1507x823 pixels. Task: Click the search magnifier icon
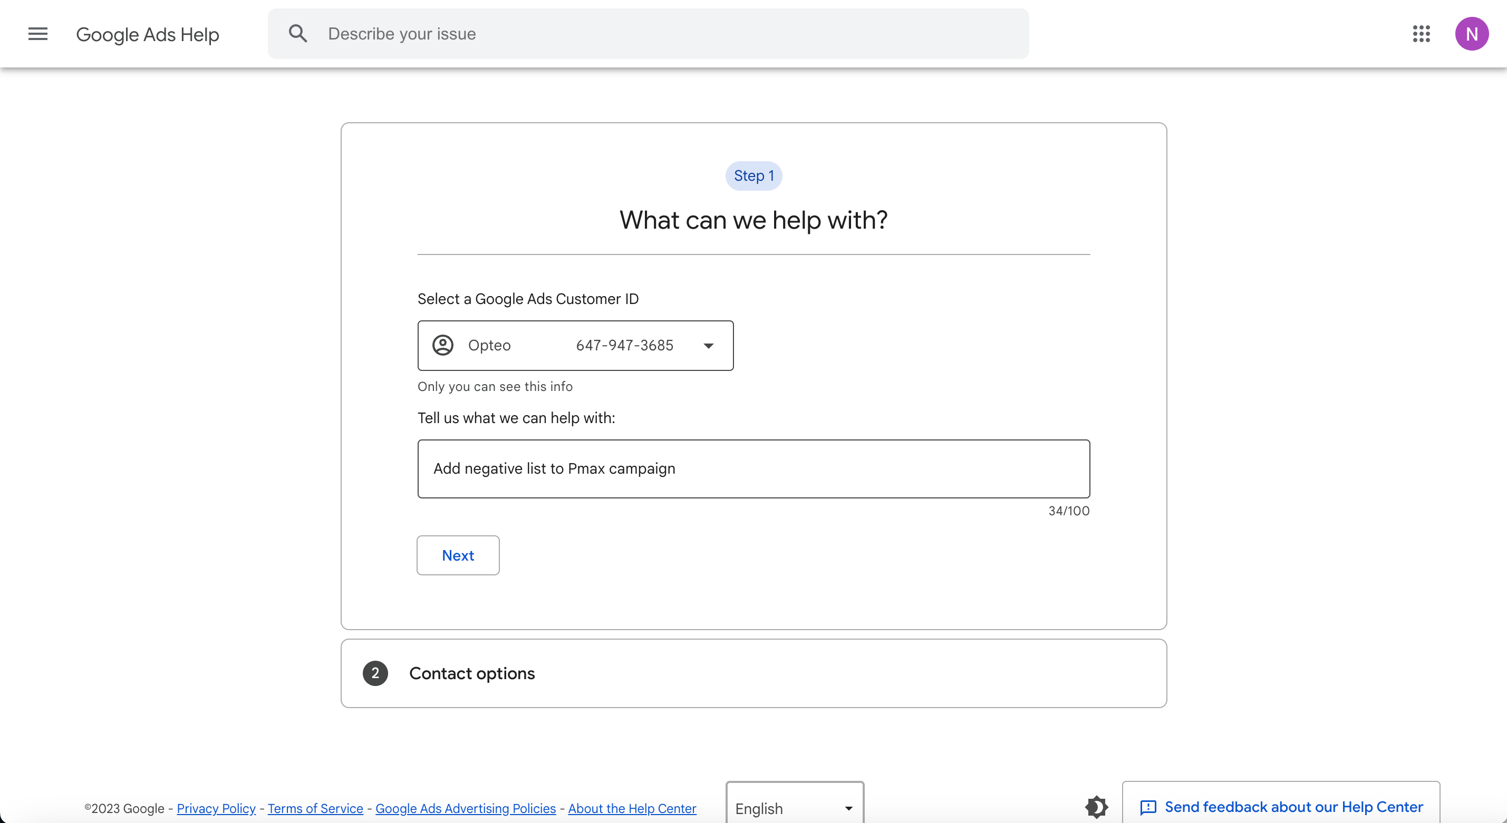point(298,34)
